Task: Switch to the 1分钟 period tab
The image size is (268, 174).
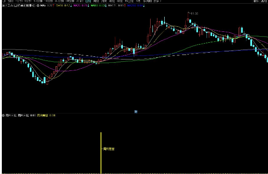Action: pos(19,1)
